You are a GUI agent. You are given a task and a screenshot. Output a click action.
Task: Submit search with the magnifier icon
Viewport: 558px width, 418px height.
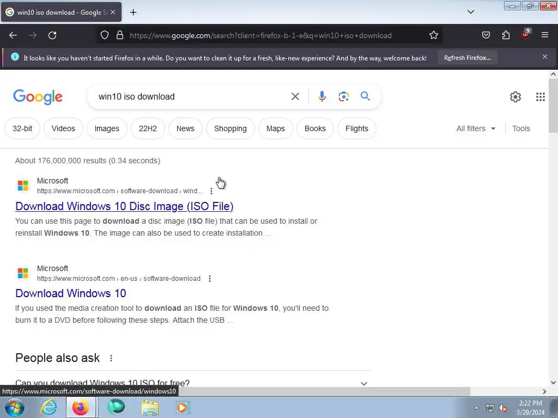coord(365,96)
